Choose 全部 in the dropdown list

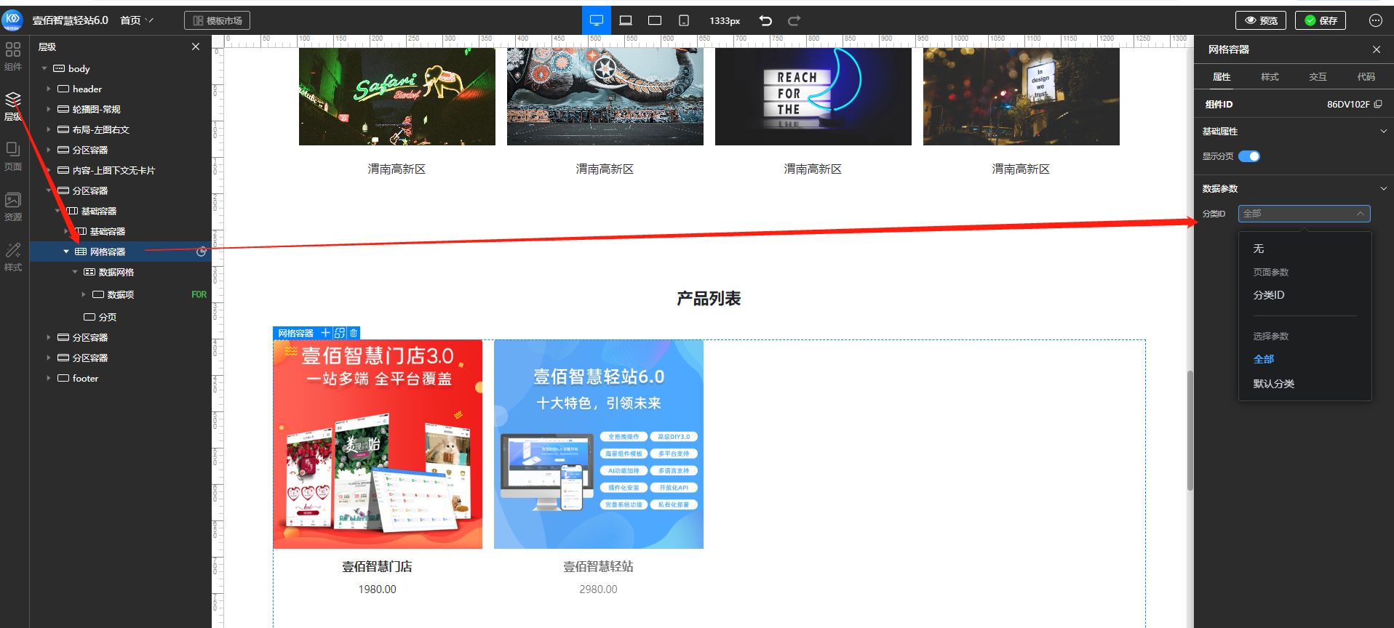1305,359
